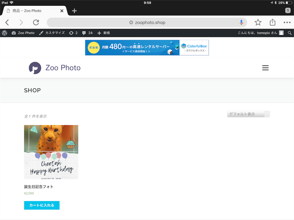
Task: Expand the デフォルト表示 sort dropdown
Action: [x=248, y=114]
